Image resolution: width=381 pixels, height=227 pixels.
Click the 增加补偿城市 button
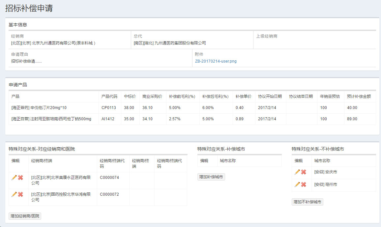(x=211, y=177)
